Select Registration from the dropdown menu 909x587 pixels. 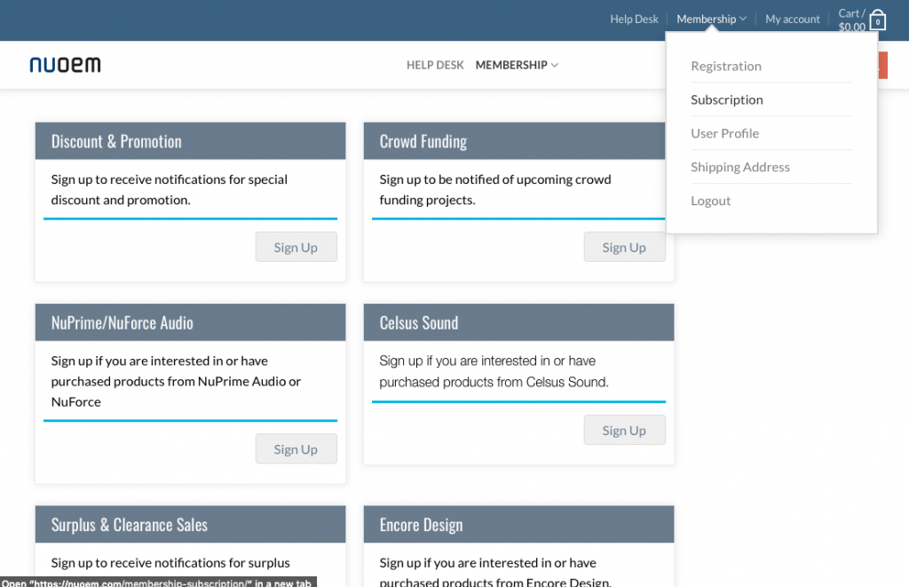726,66
